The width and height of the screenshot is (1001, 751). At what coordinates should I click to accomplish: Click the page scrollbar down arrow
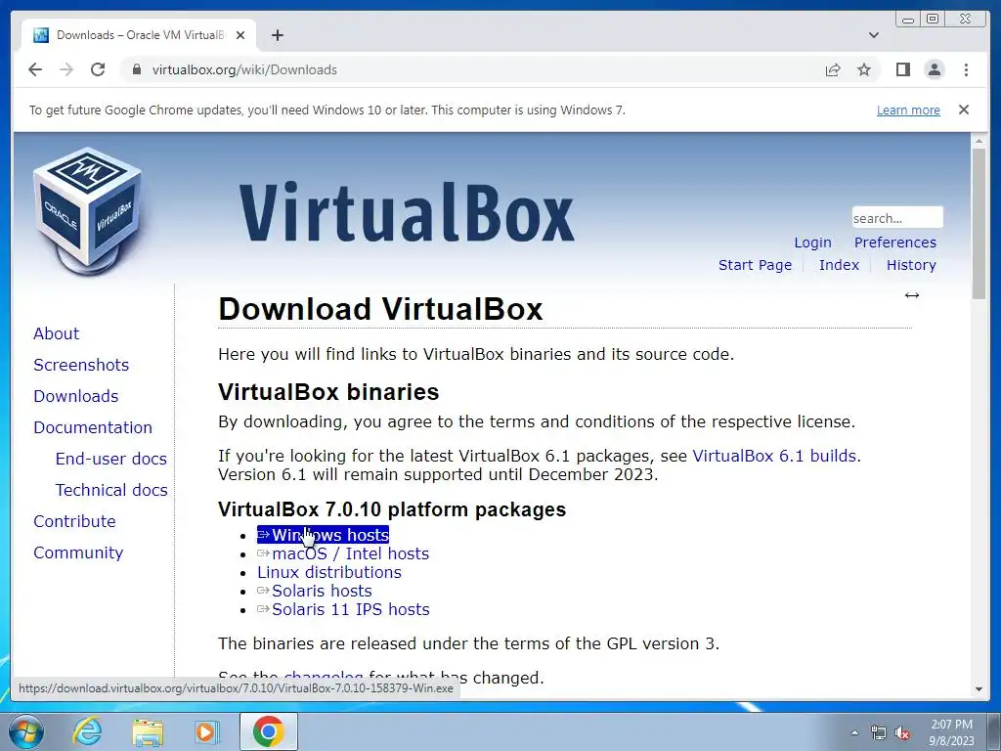[x=979, y=689]
